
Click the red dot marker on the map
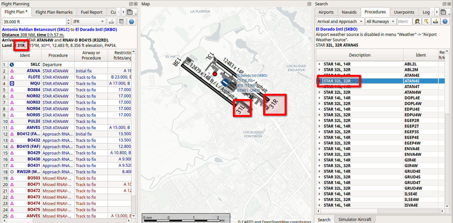(x=215, y=74)
